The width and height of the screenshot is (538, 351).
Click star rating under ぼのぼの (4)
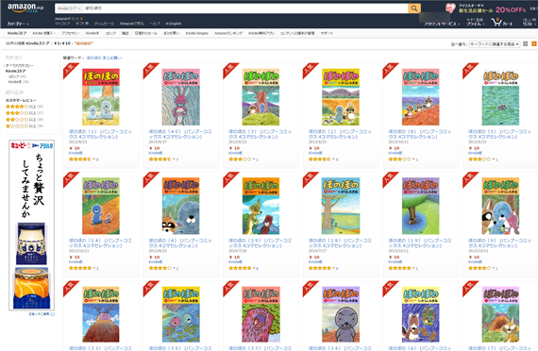pyautogui.click(x=160, y=268)
